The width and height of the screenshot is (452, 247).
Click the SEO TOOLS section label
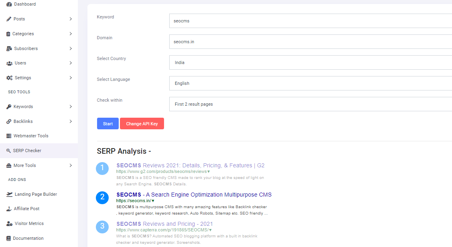click(x=19, y=92)
